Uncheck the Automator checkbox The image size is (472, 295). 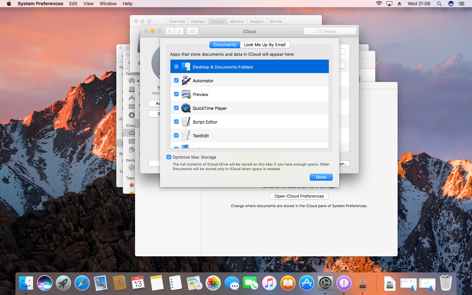pos(176,80)
